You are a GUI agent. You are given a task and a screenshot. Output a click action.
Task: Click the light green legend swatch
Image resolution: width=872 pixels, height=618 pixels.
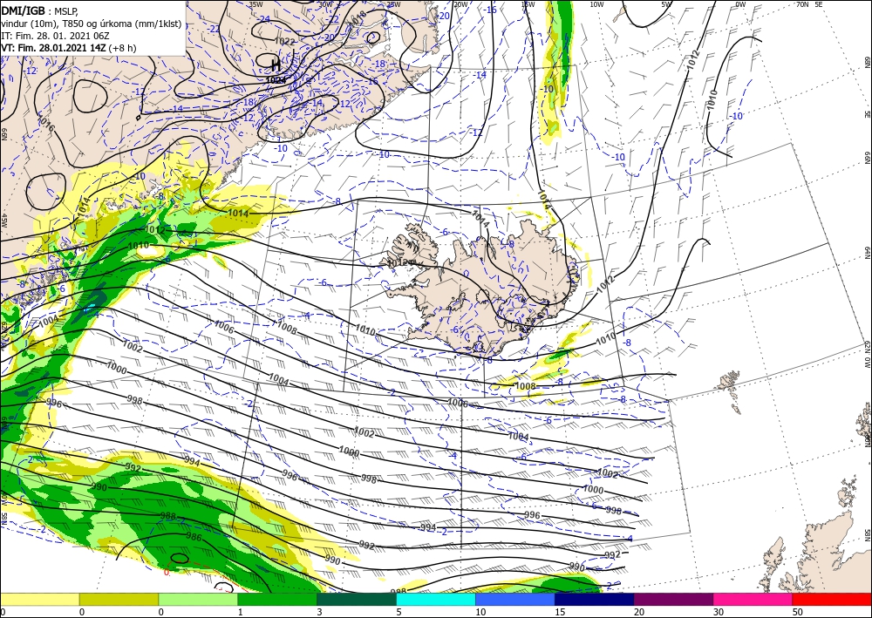tap(198, 599)
